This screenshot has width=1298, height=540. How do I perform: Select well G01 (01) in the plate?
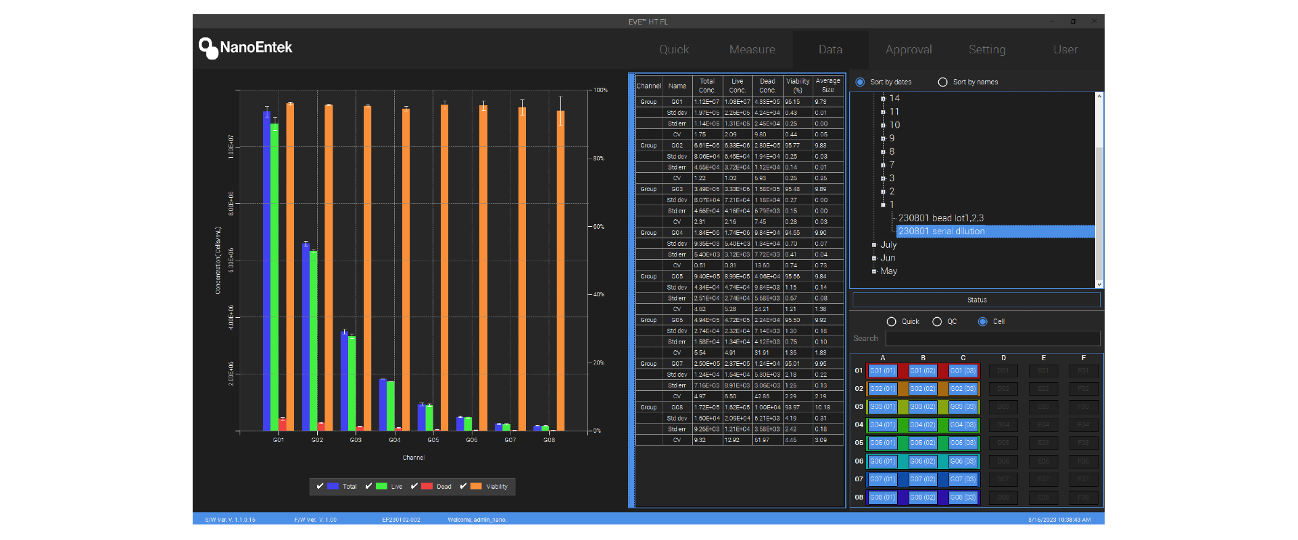pos(882,371)
